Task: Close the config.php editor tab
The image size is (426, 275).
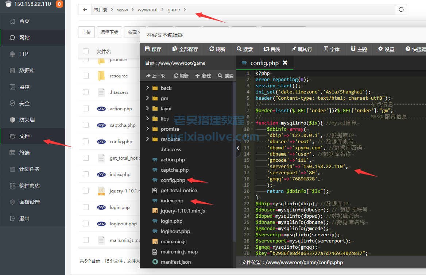Action: (x=285, y=63)
